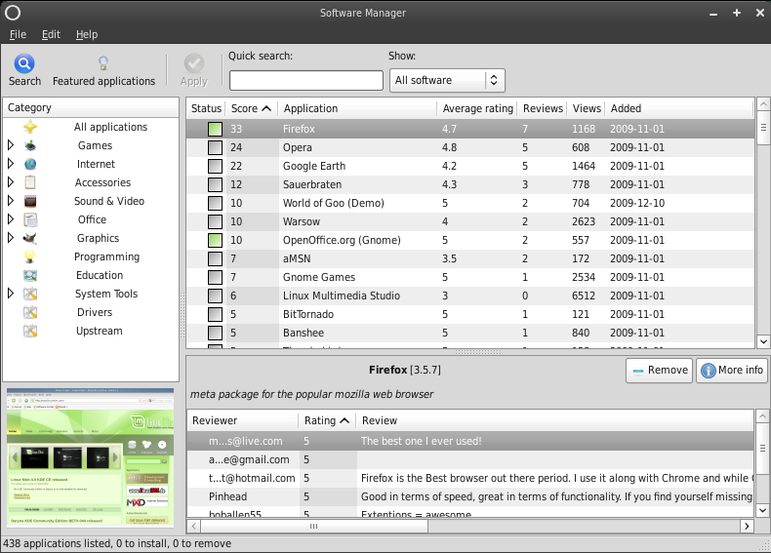Screen dimensions: 771x553
Task: Open the Help menu
Action: tap(87, 34)
